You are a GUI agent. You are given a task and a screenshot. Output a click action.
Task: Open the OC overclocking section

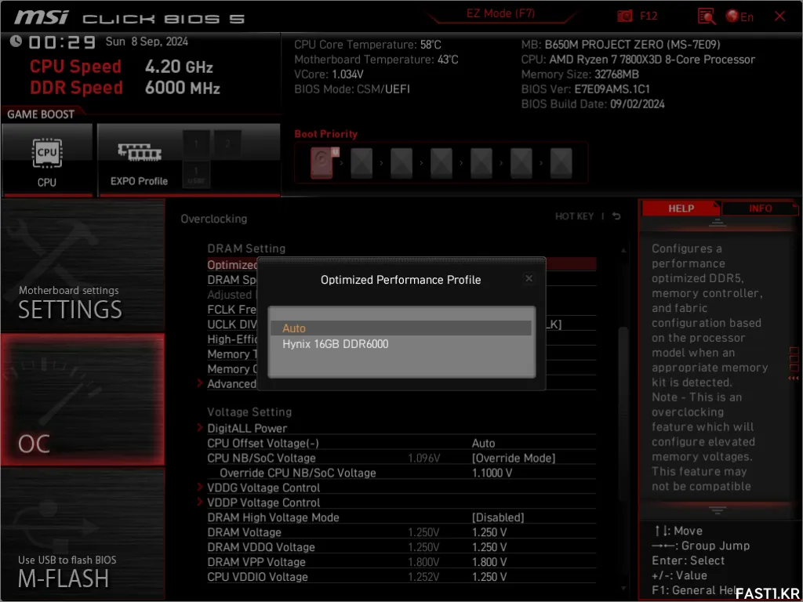pos(82,399)
